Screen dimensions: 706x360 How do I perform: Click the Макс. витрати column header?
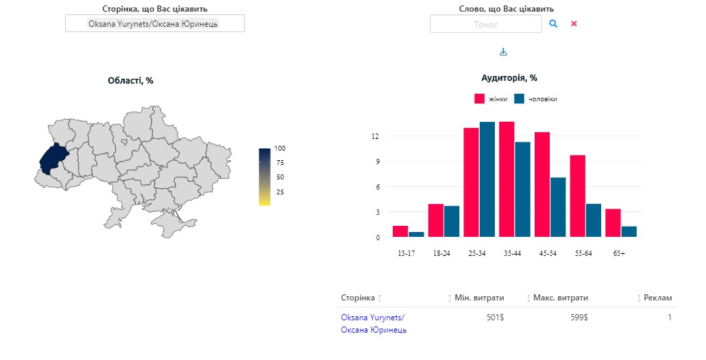click(x=561, y=298)
